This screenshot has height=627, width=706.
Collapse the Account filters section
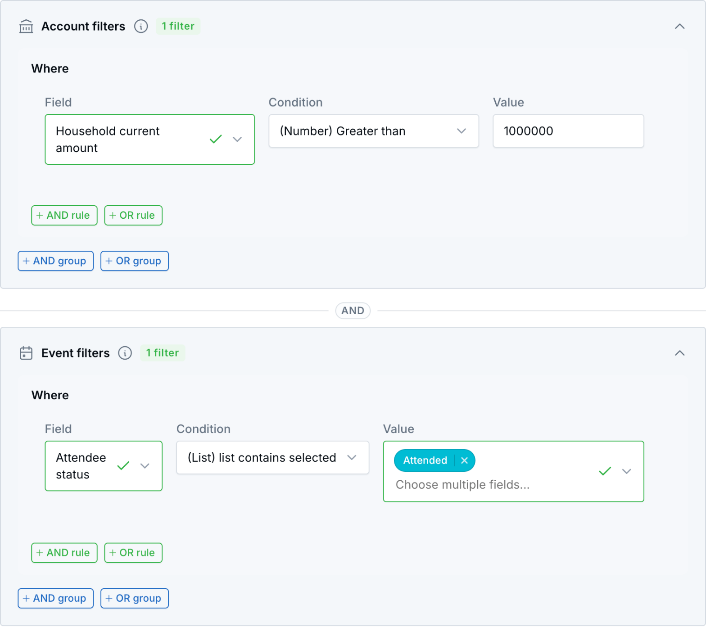[x=680, y=27]
